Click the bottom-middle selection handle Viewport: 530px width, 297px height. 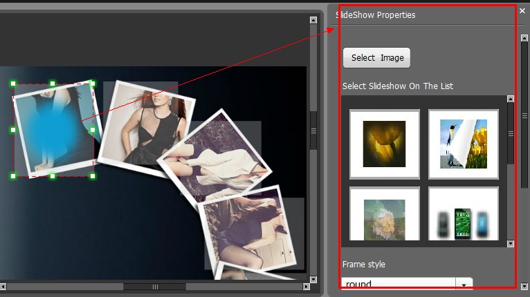click(53, 176)
